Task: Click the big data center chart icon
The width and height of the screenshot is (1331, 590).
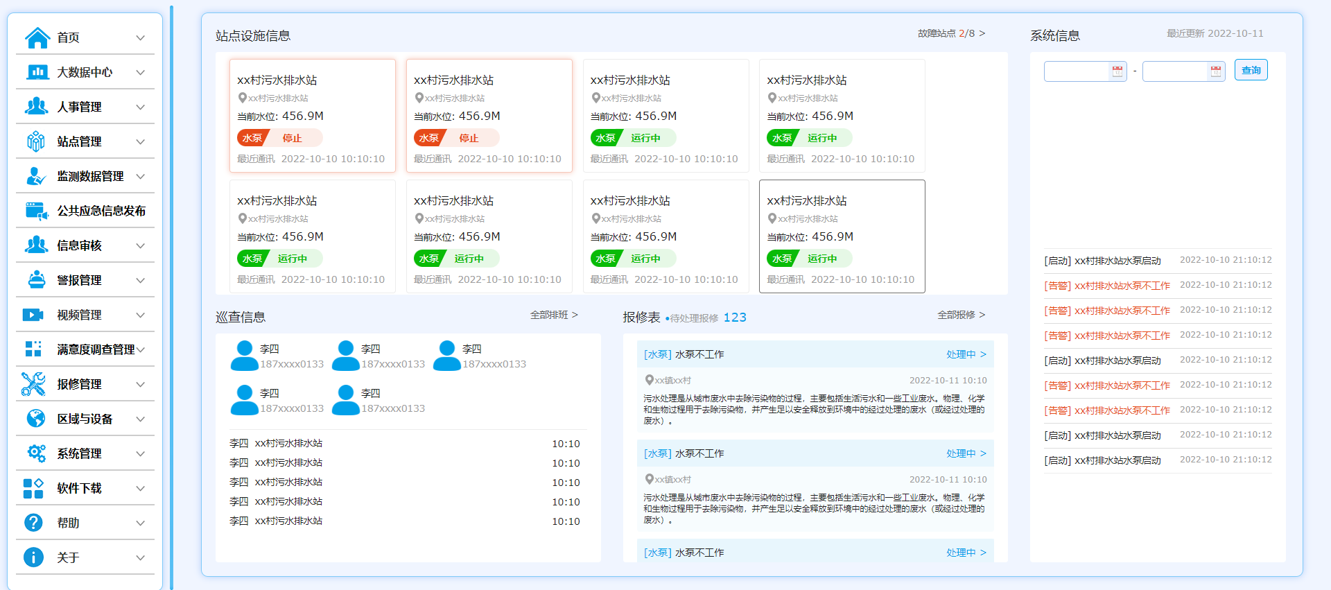Action: pyautogui.click(x=37, y=72)
